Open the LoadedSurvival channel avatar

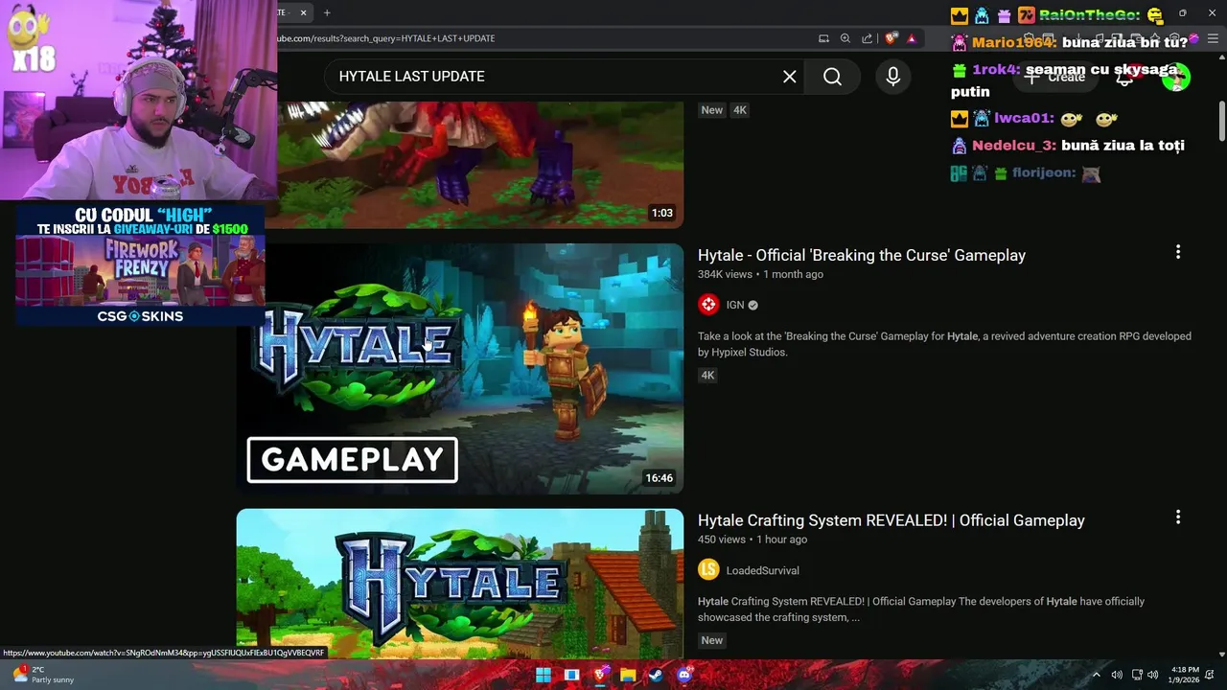click(x=708, y=570)
